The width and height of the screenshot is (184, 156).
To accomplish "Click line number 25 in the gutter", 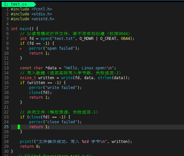I will pos(6,127).
